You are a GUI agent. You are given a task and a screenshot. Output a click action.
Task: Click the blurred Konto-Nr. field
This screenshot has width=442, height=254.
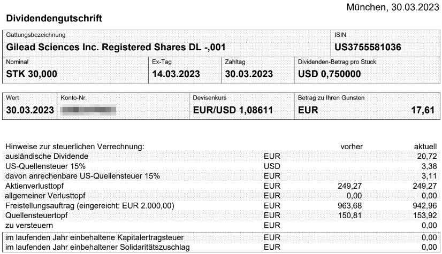pos(88,110)
